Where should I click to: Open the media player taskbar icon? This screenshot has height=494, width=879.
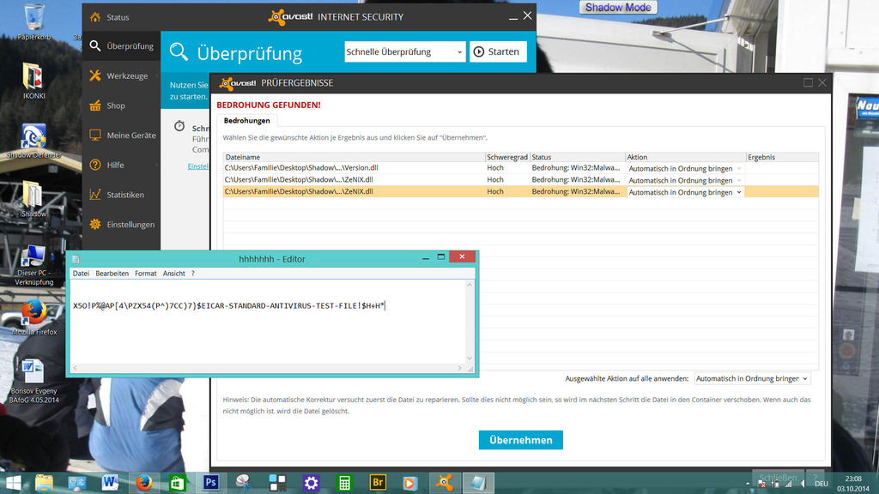[410, 483]
